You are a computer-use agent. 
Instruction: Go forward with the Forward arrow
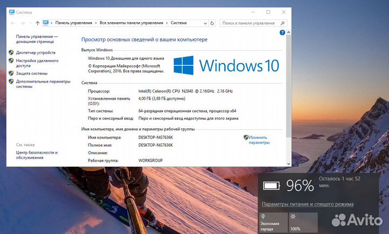click(x=23, y=23)
